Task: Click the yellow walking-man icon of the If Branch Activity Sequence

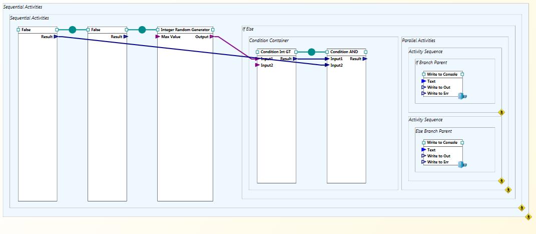Action: [x=501, y=112]
